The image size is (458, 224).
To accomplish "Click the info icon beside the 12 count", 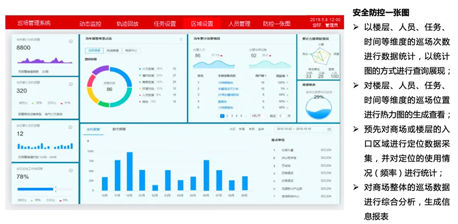I will coord(70,127).
